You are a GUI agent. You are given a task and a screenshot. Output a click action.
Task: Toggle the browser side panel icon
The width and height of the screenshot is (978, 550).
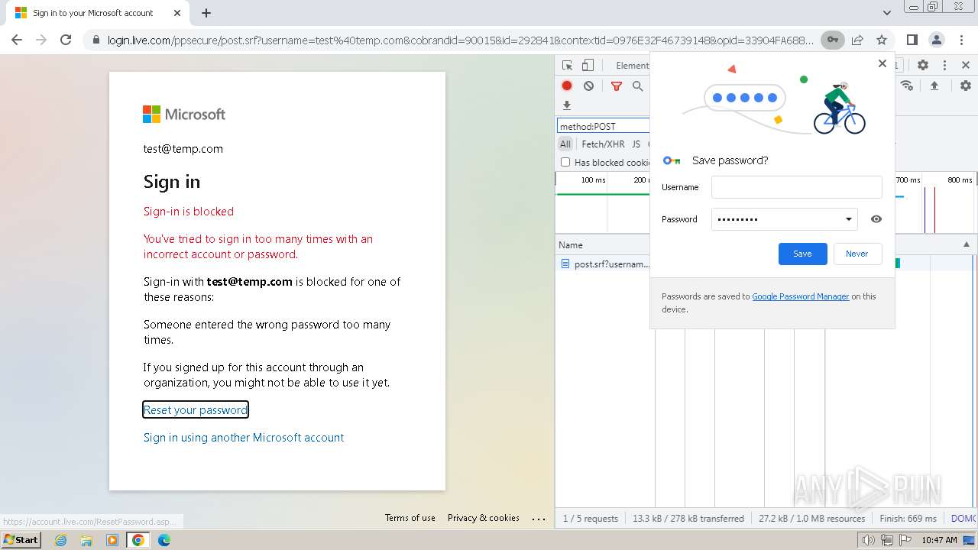pyautogui.click(x=912, y=40)
